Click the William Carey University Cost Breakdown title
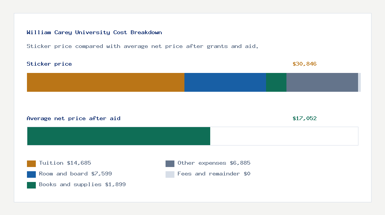The width and height of the screenshot is (385, 215). [94, 33]
